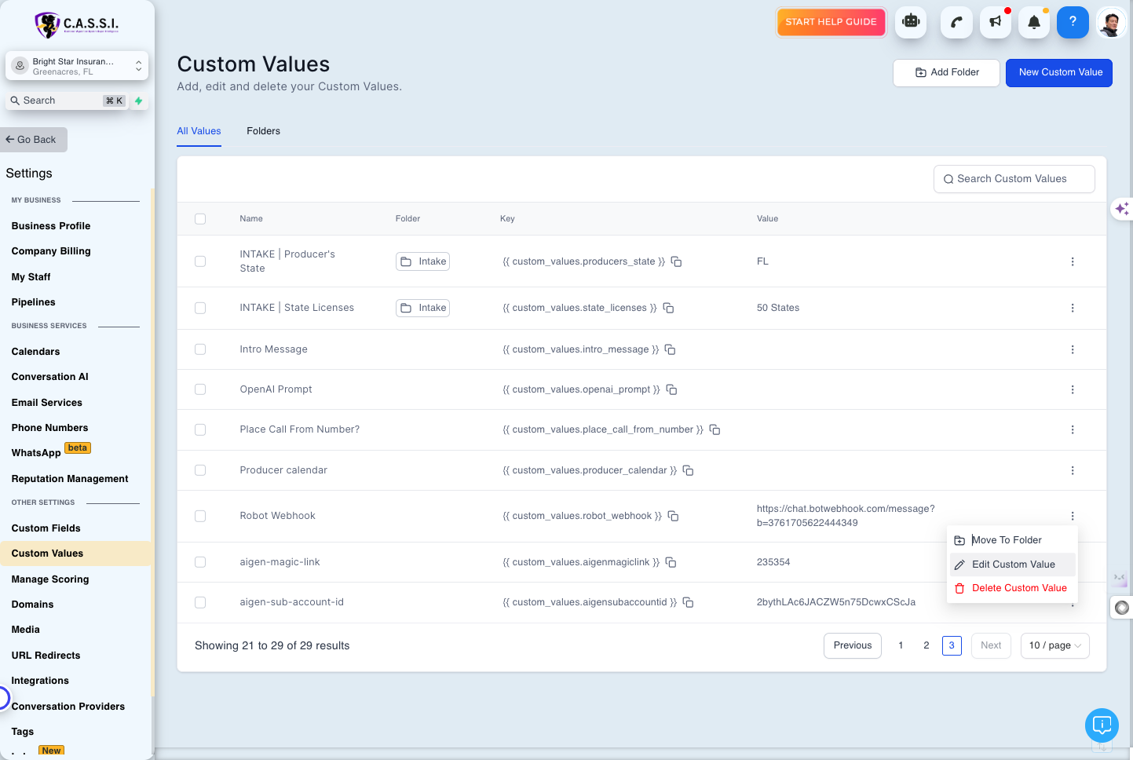Copy the state_licenses key
This screenshot has width=1133, height=760.
[x=668, y=308]
